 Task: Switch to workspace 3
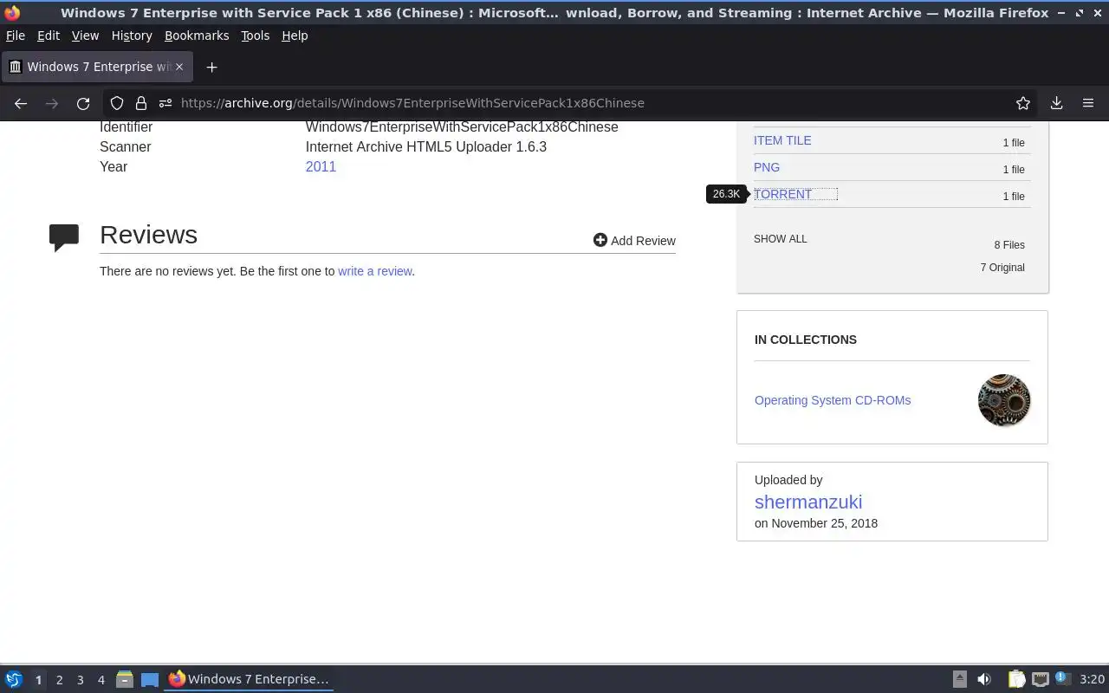click(80, 680)
